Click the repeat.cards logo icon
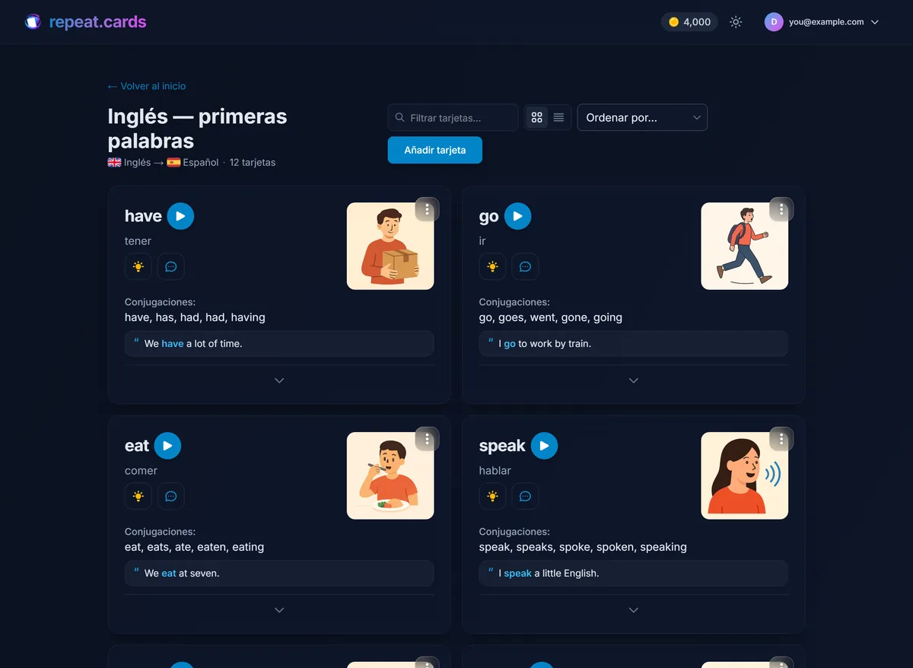 pyautogui.click(x=33, y=22)
